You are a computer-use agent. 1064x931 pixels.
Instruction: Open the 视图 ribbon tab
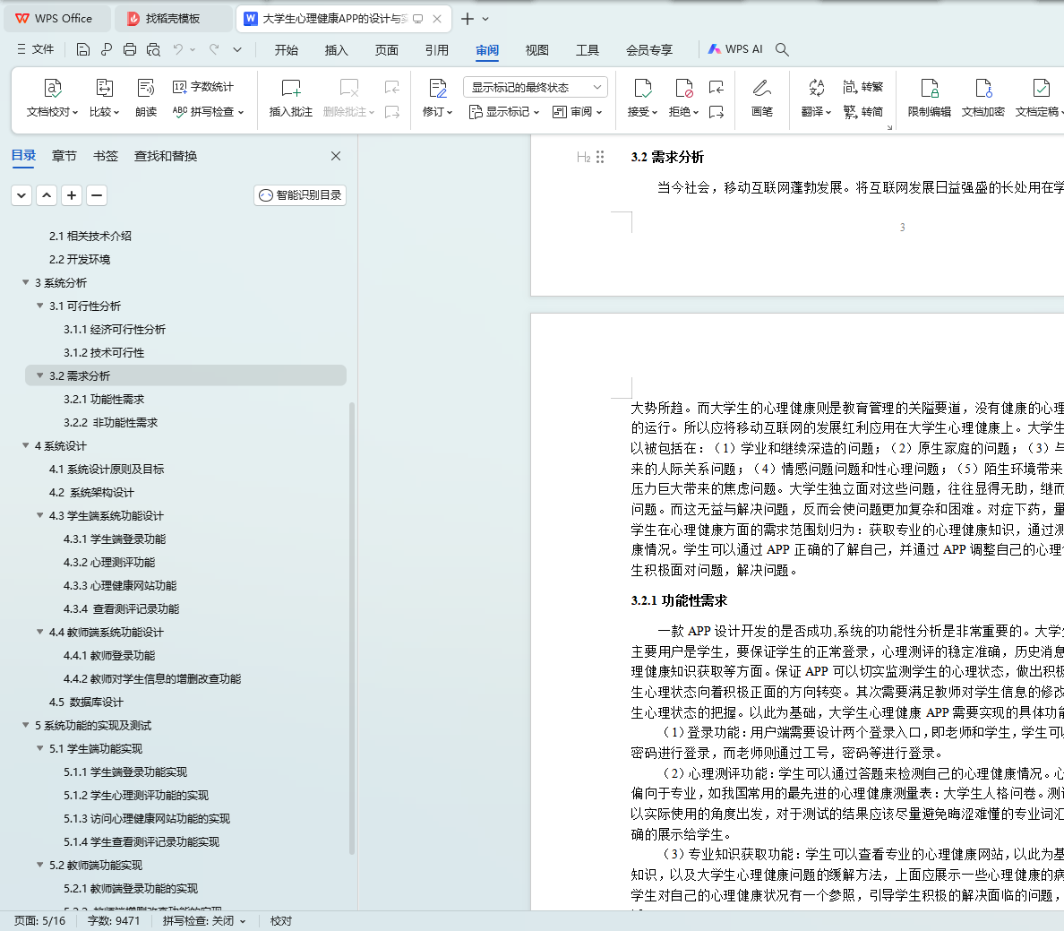pyautogui.click(x=536, y=50)
